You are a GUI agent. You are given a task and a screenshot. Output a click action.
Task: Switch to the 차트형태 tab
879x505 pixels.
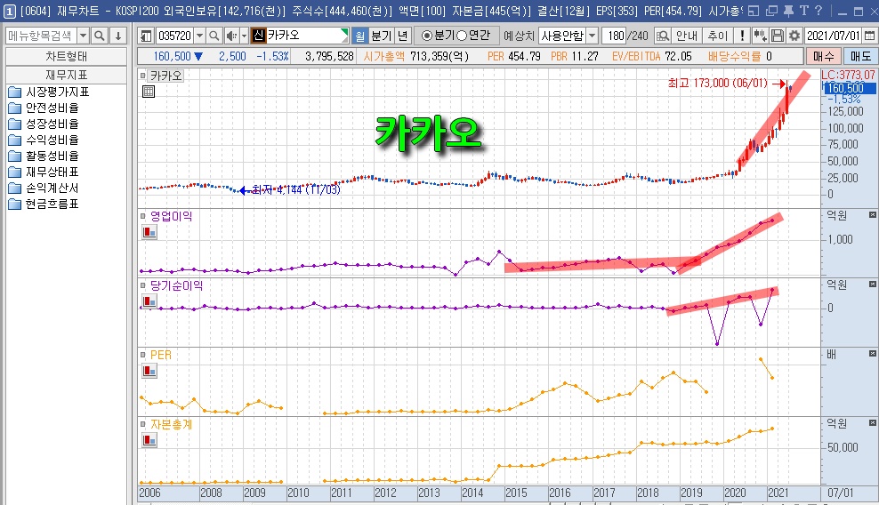66,57
